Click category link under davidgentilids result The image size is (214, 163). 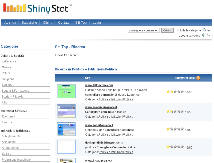(x=116, y=152)
